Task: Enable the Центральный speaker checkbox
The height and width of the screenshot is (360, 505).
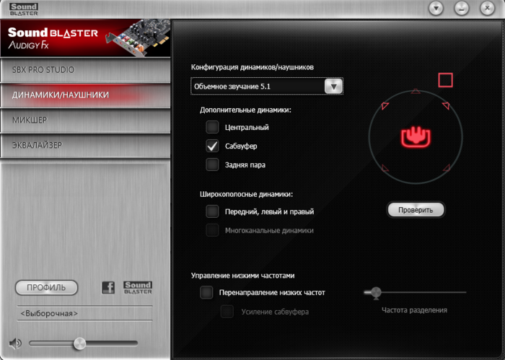Action: (x=212, y=127)
